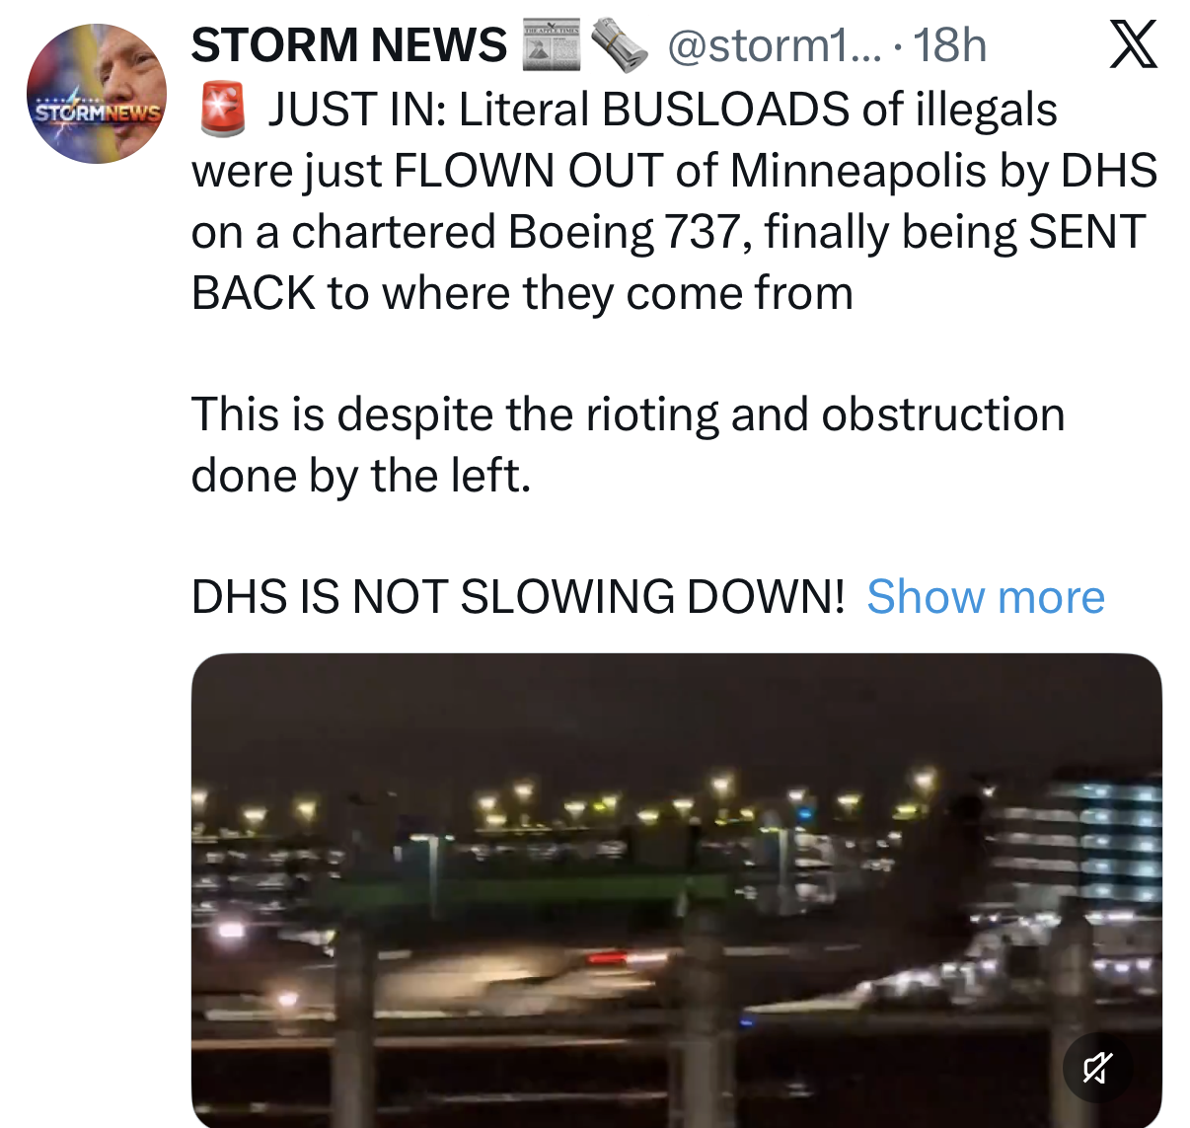Click the rolled-up newspaper emoji

pos(619,46)
